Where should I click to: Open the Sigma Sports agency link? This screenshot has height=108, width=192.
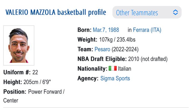[x=115, y=78]
